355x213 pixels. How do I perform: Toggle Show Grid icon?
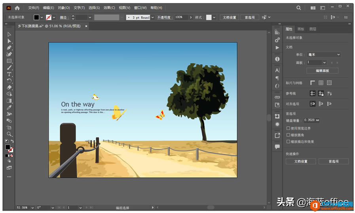coord(321,83)
